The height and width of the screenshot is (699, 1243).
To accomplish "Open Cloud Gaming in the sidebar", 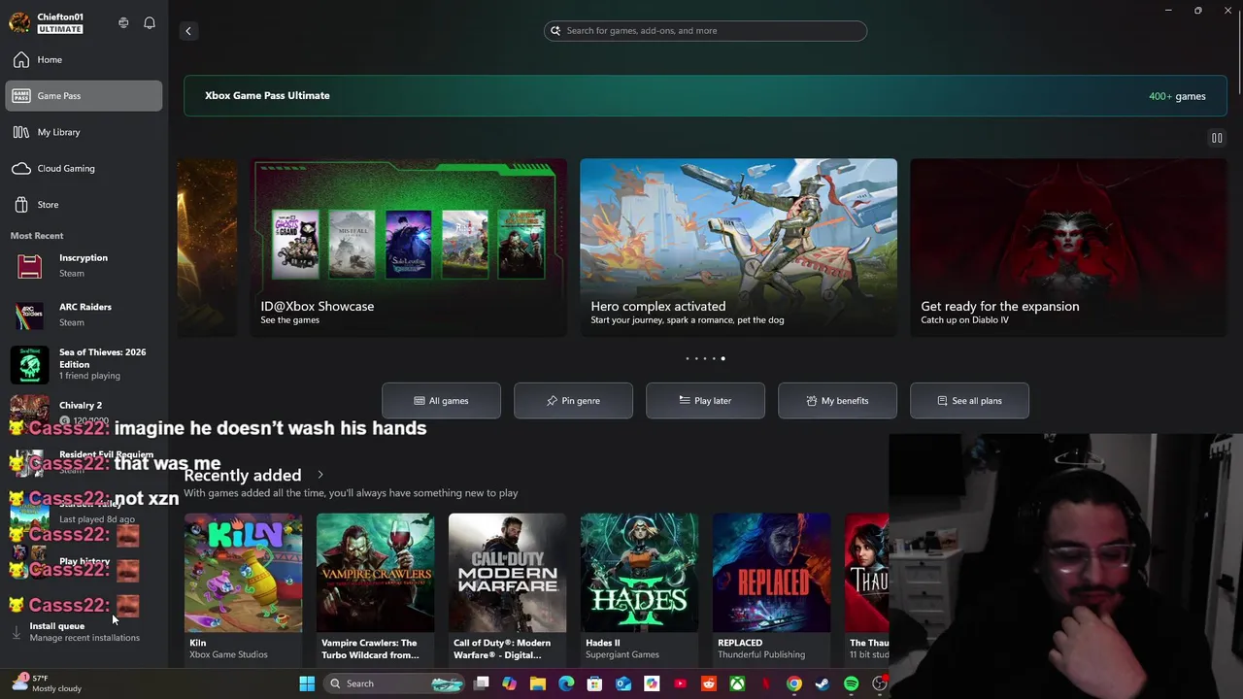I will click(84, 169).
